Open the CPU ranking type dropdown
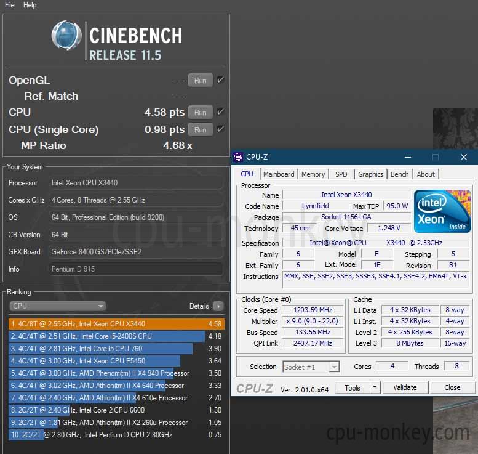478x454 pixels. (x=58, y=306)
